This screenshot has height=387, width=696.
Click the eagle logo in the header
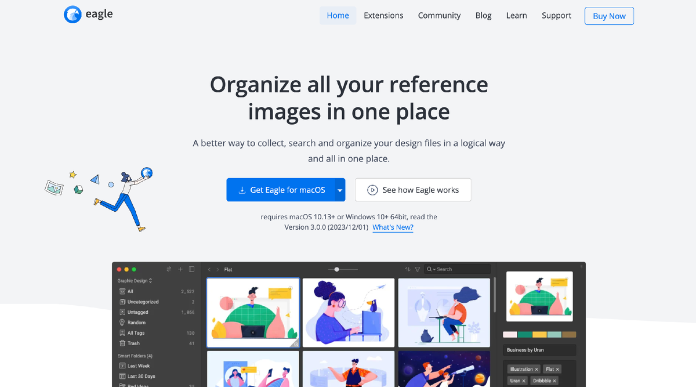88,15
